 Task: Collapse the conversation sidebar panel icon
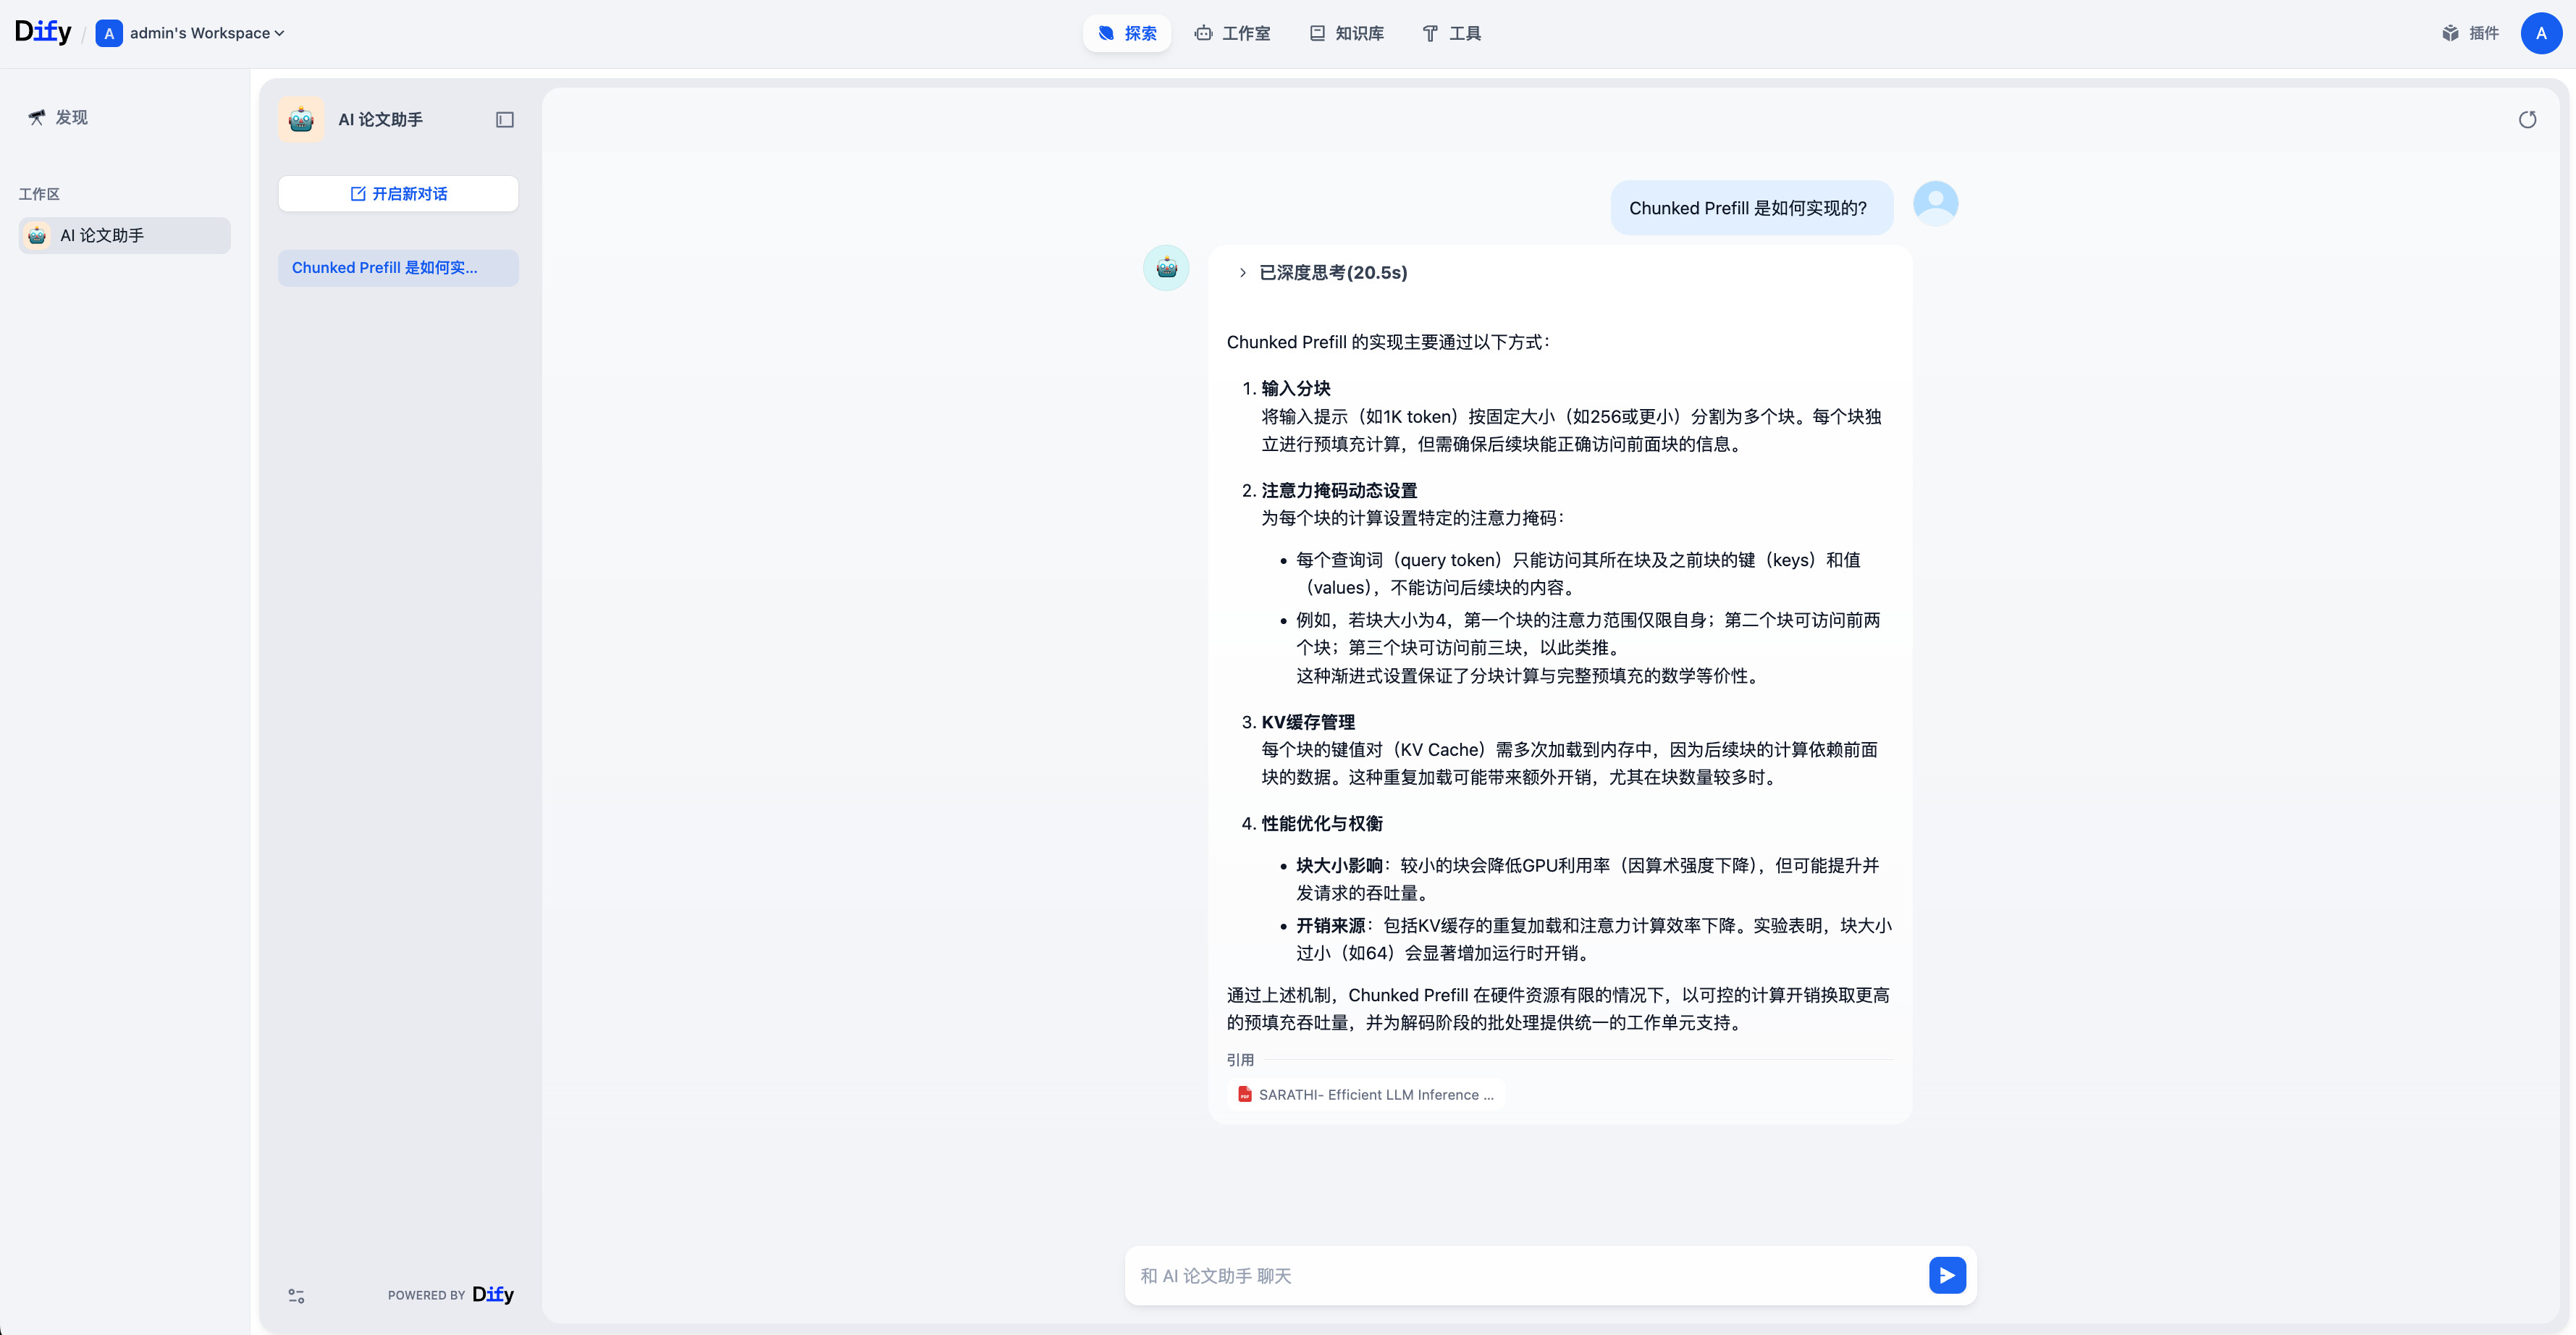pos(505,120)
